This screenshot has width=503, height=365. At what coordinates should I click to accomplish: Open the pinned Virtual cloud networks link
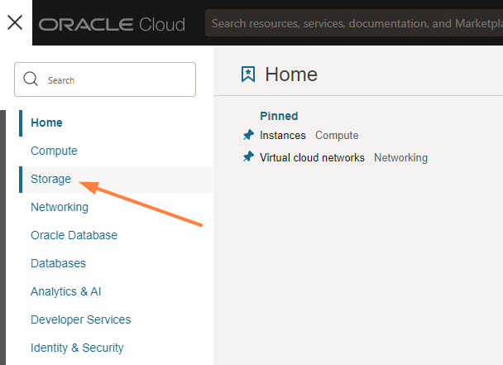(x=312, y=157)
